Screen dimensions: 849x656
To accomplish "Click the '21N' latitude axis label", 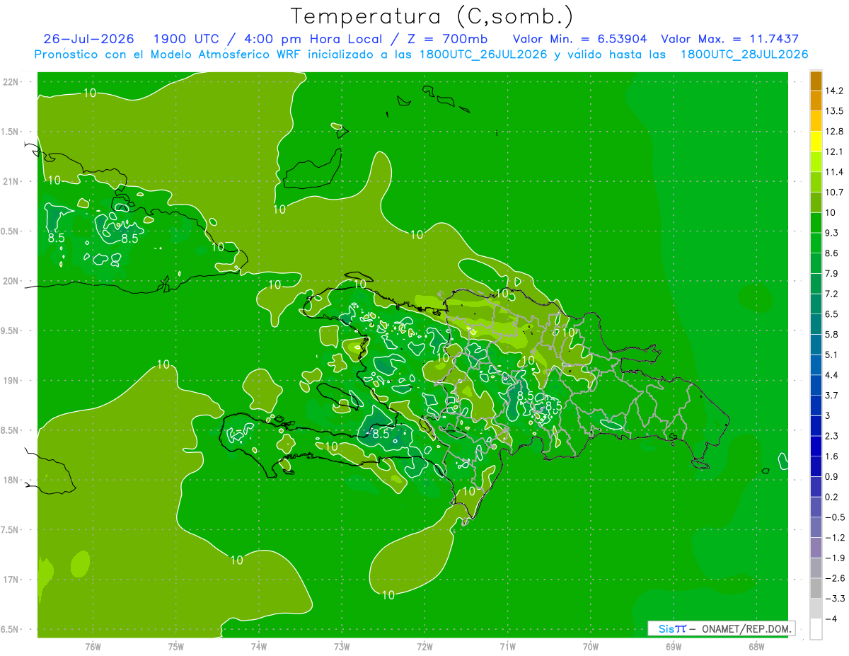I will [11, 181].
